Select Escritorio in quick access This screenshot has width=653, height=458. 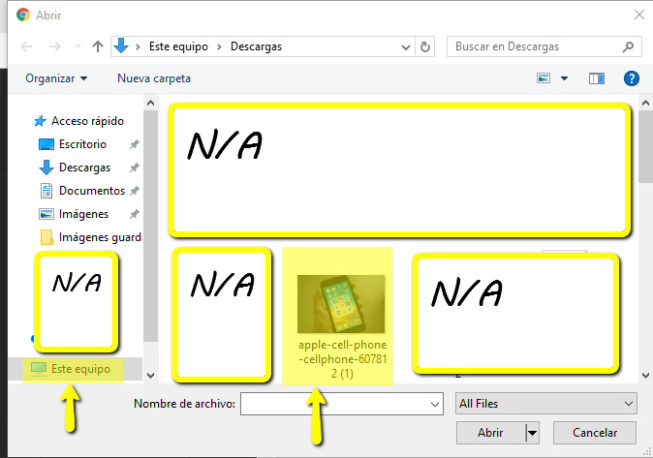tap(82, 144)
